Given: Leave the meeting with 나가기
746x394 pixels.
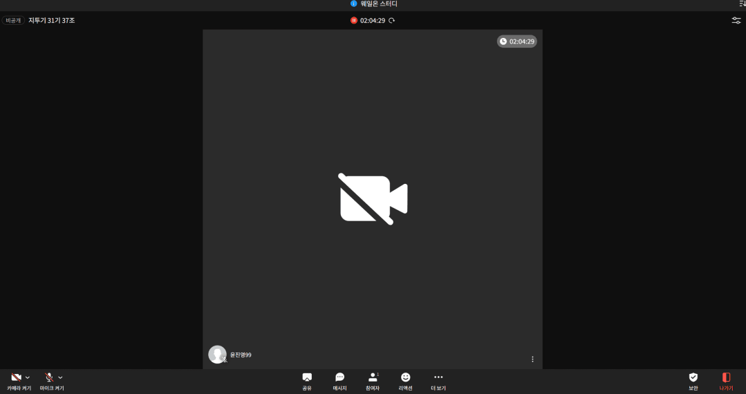Looking at the screenshot, I should [x=726, y=379].
